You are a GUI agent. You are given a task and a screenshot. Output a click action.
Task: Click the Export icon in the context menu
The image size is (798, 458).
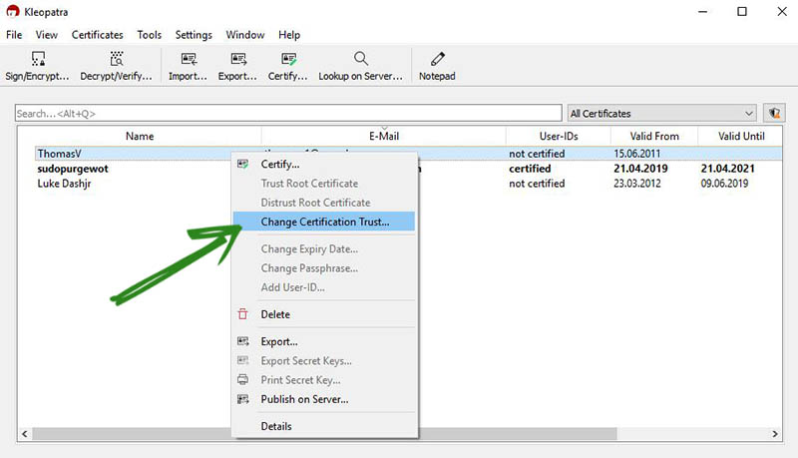pos(243,341)
